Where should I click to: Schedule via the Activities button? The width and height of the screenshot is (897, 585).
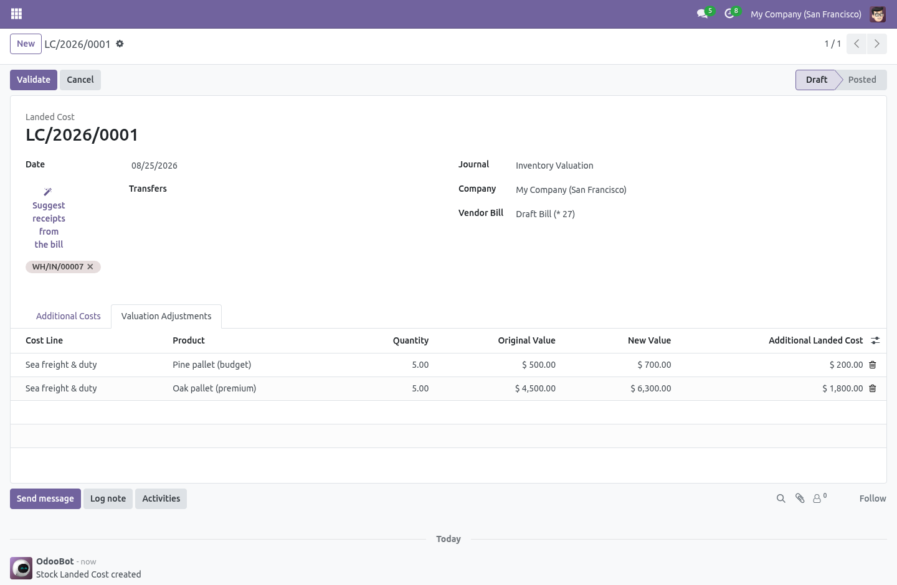click(161, 498)
